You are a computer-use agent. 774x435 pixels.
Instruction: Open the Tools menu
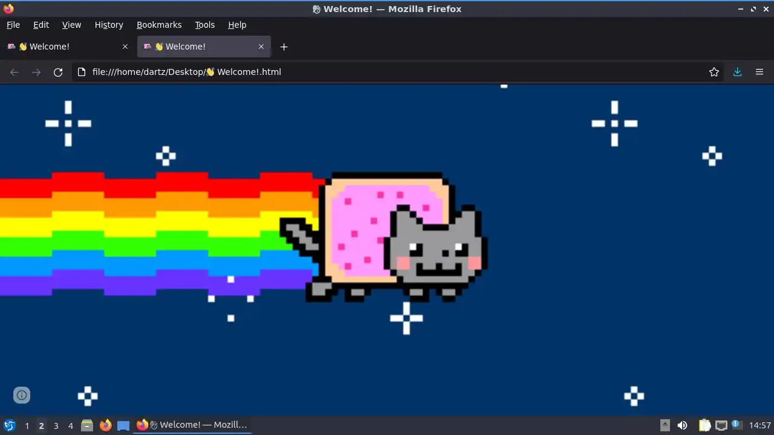click(204, 25)
